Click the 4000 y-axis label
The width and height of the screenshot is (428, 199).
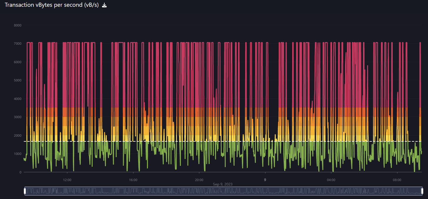[18, 99]
